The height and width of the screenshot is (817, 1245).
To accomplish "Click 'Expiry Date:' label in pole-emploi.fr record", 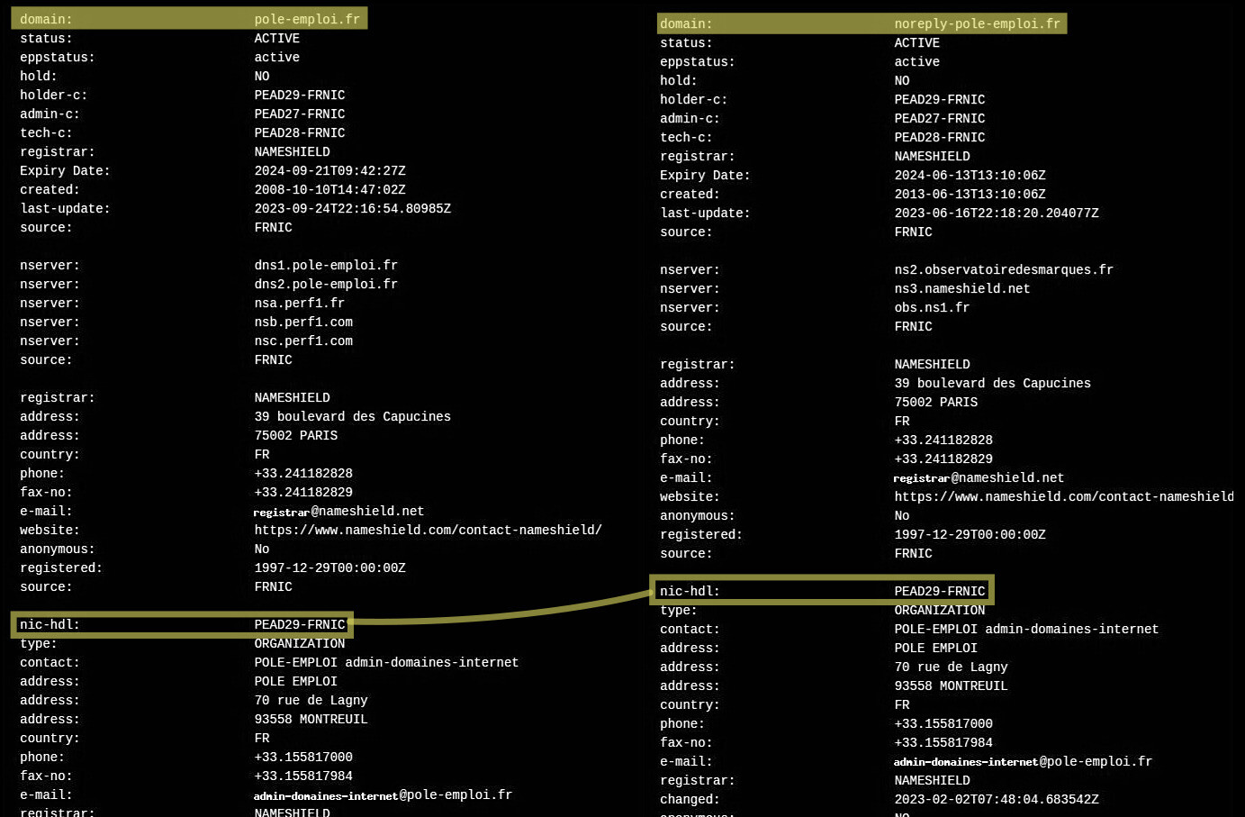I will 65,170.
